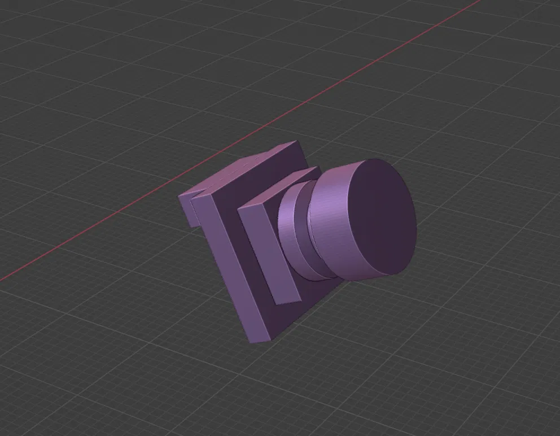The width and height of the screenshot is (560, 436).
Task: Select the purple camera model in the viewport
Action: [x=297, y=242]
